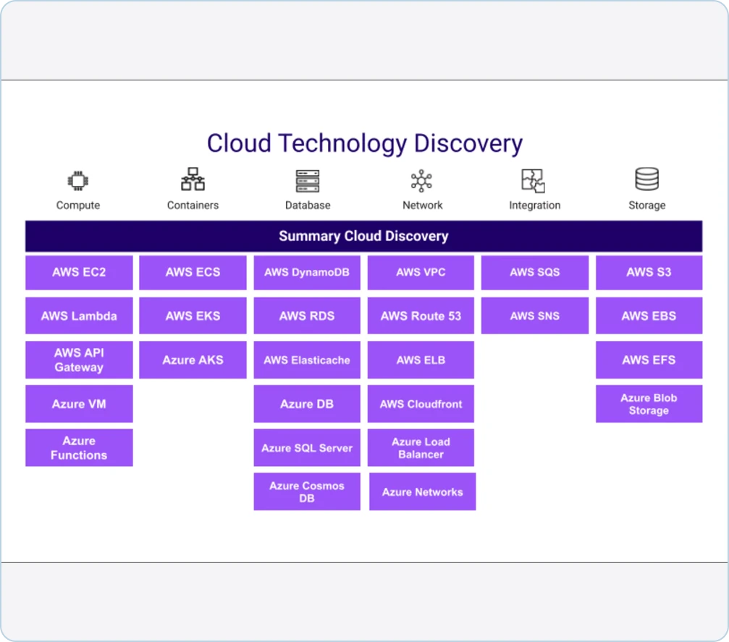This screenshot has height=642, width=729.
Task: Click the Storage cylinder icon
Action: (x=647, y=179)
